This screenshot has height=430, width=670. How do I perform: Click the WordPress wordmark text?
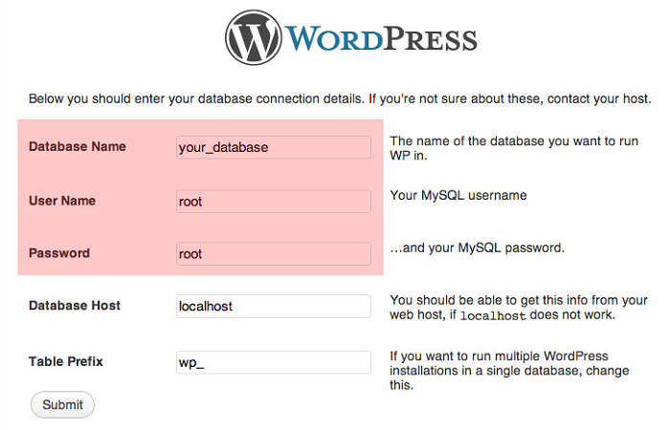(381, 38)
